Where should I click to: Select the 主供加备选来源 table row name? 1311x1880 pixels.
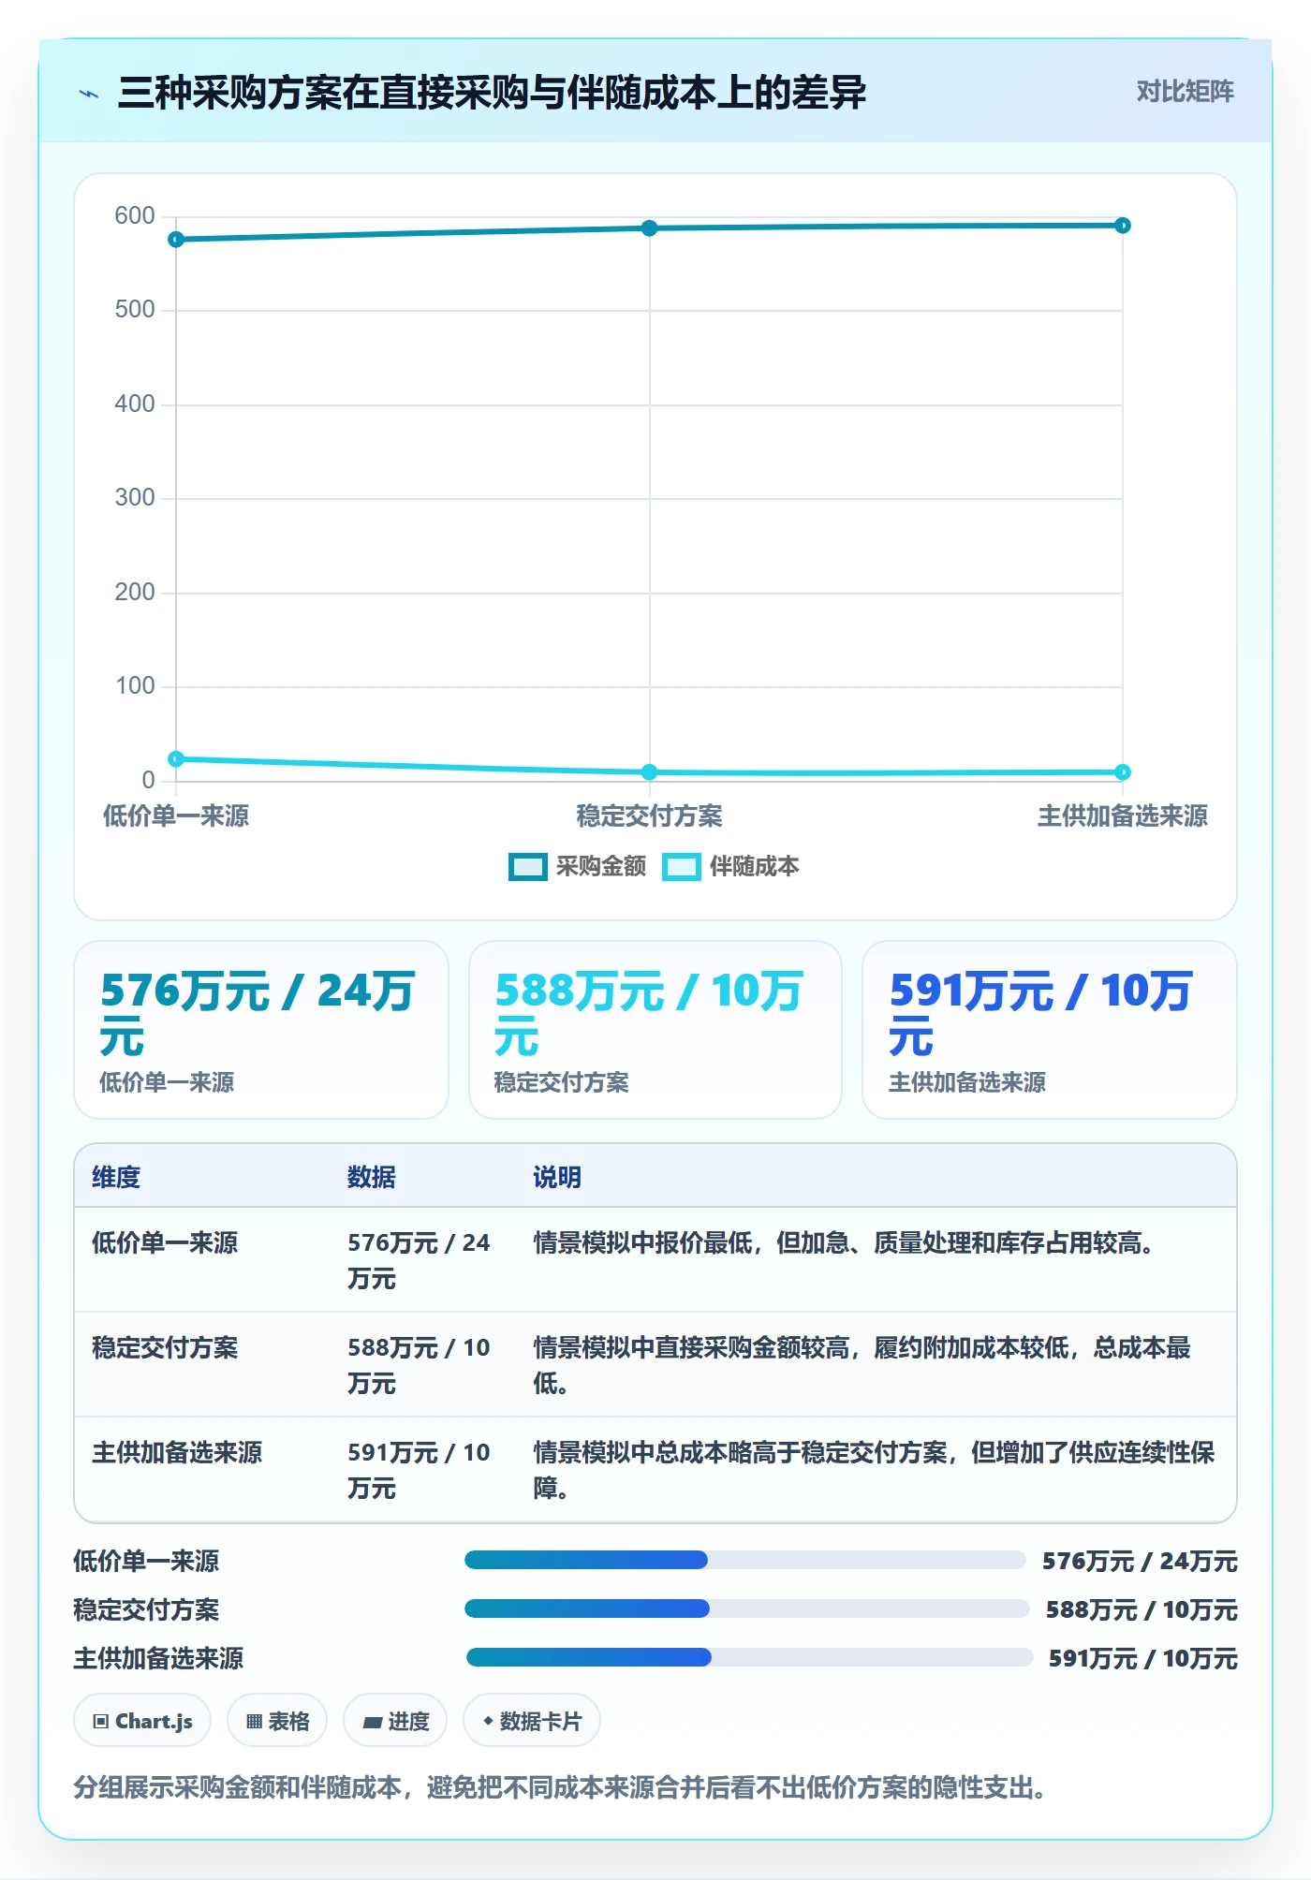pos(177,1452)
